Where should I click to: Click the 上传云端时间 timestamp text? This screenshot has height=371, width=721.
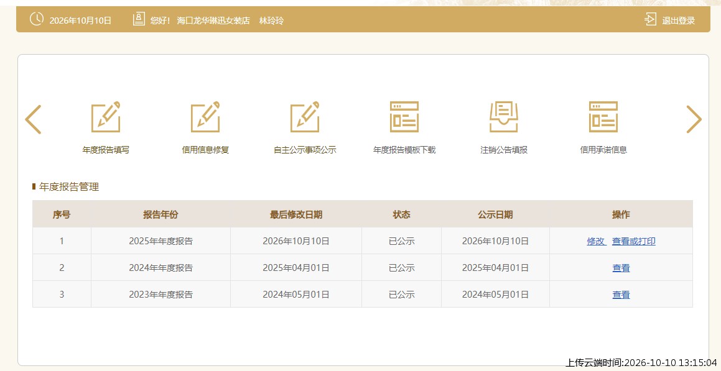coord(641,363)
